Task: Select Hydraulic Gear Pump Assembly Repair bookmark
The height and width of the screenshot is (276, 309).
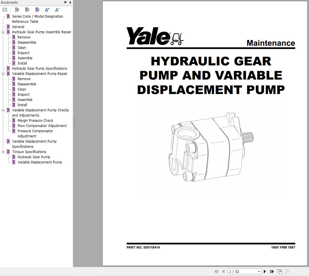Action: (41, 32)
